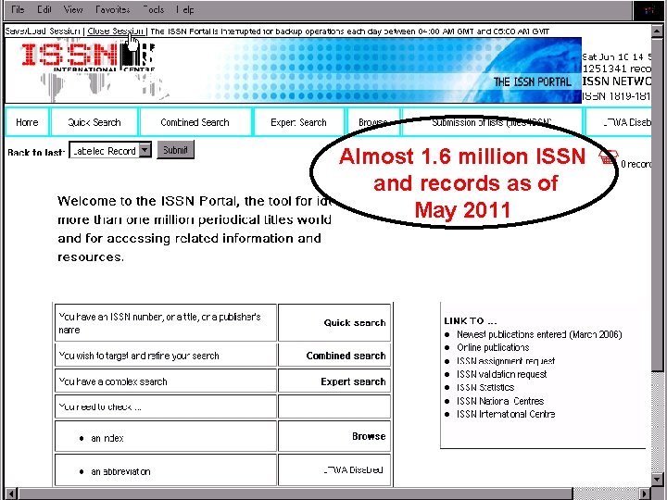Open the LTWA Disabled tab
Image resolution: width=667 pixels, height=500 pixels.
tap(619, 122)
